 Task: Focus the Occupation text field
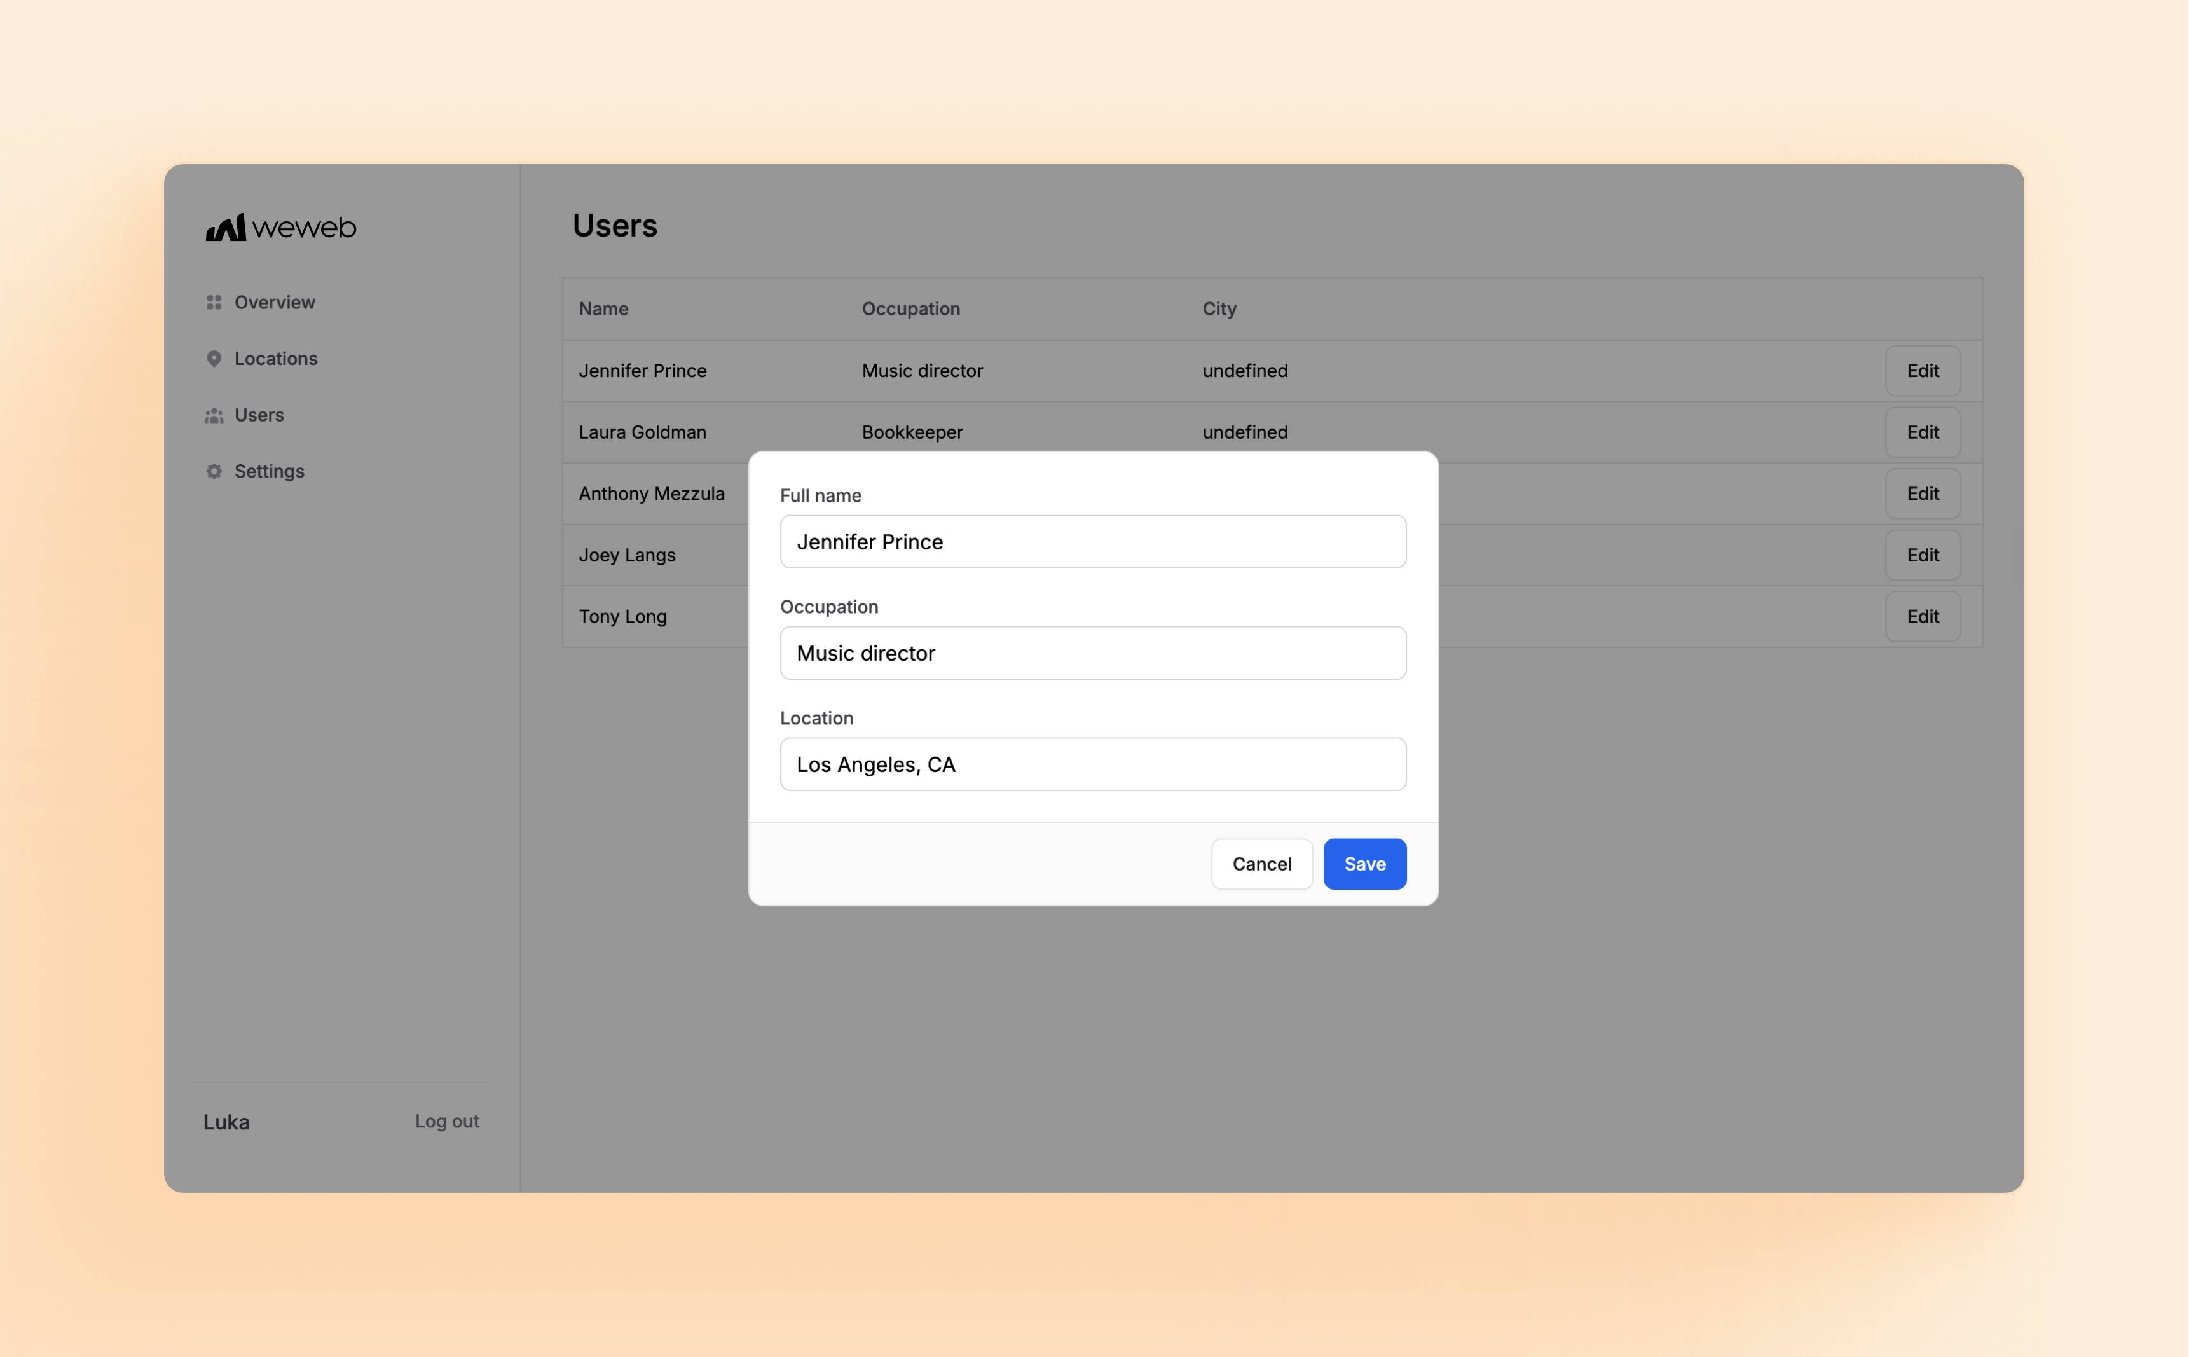tap(1092, 653)
